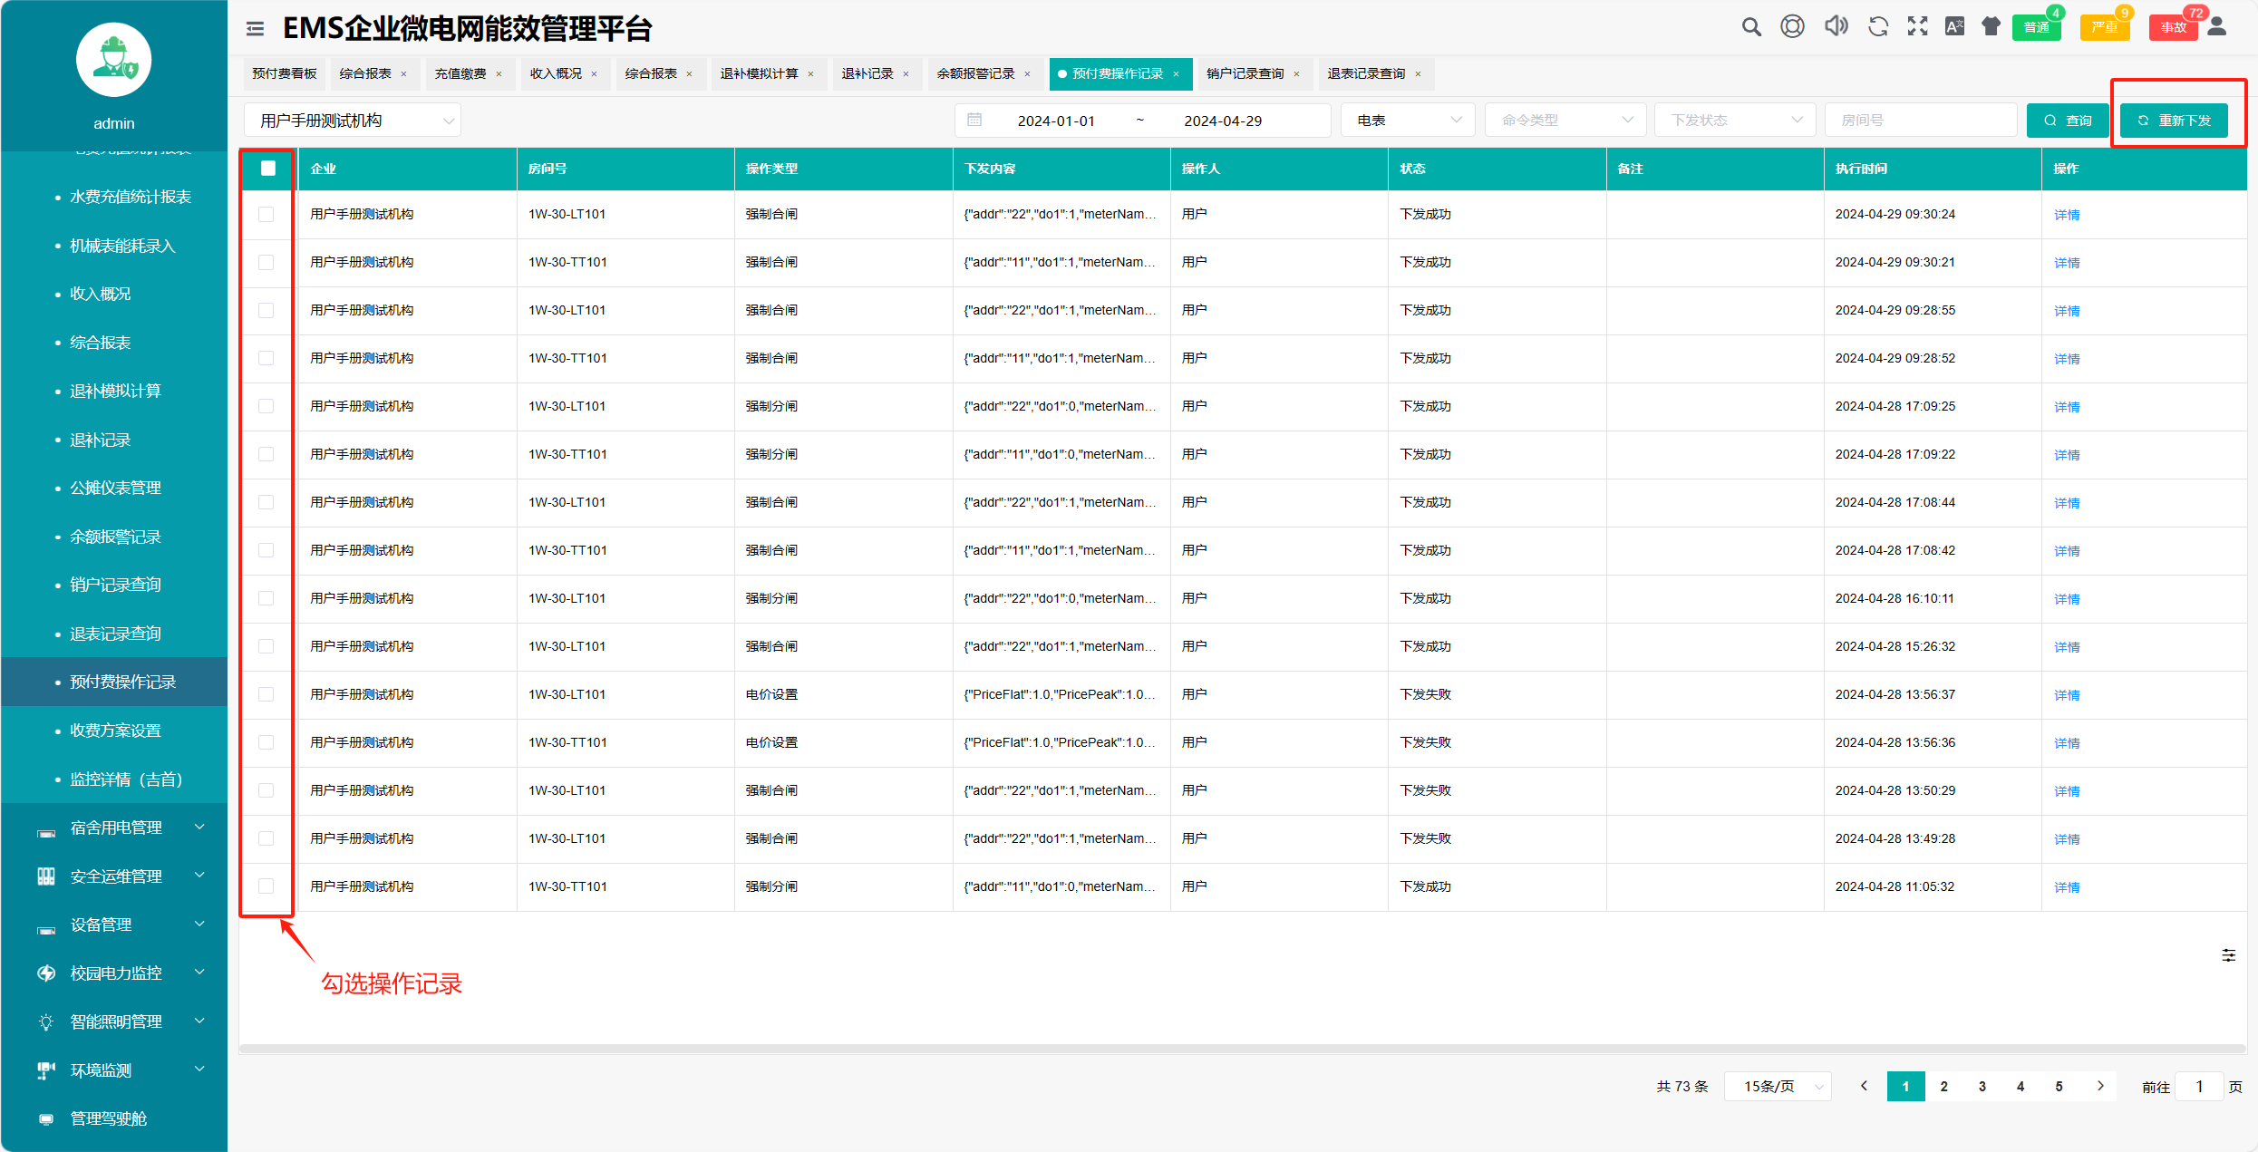Check the first row with room 1W-30-LT101

click(x=266, y=214)
